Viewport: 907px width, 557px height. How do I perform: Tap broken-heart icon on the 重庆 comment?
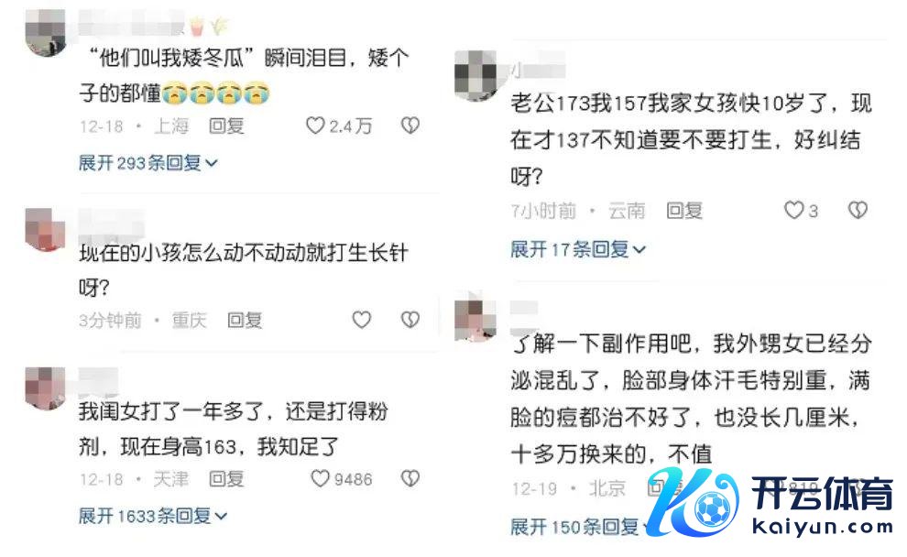410,320
